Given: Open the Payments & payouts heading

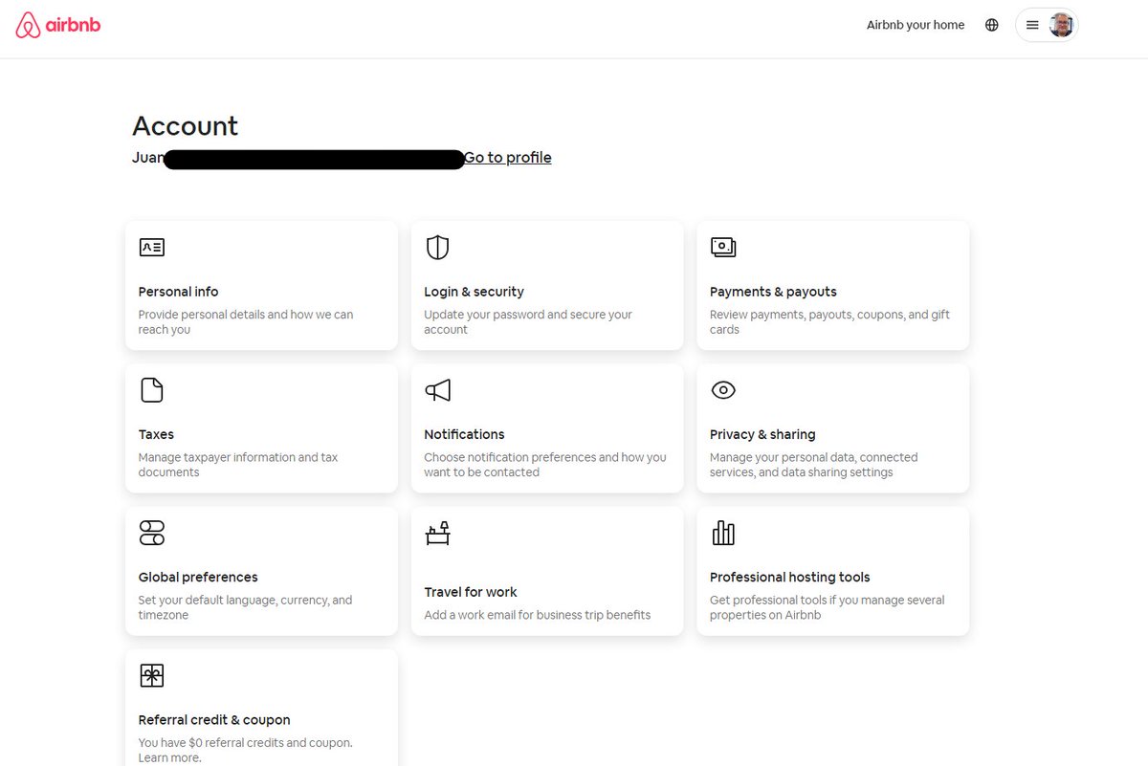Looking at the screenshot, I should 773,292.
